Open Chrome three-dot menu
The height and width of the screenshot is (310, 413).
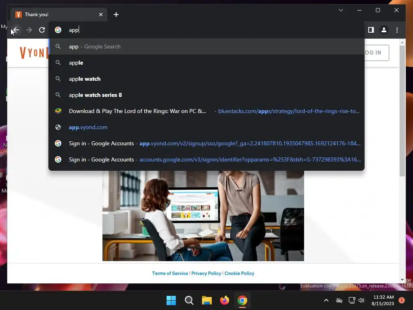pyautogui.click(x=397, y=30)
